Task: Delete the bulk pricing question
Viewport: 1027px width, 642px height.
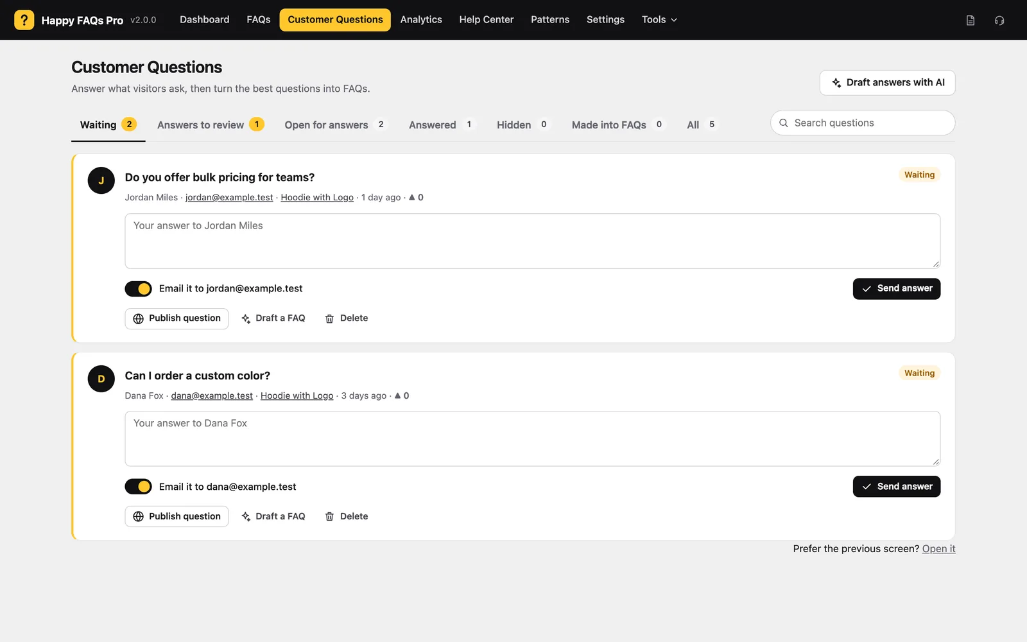Action: click(x=347, y=318)
